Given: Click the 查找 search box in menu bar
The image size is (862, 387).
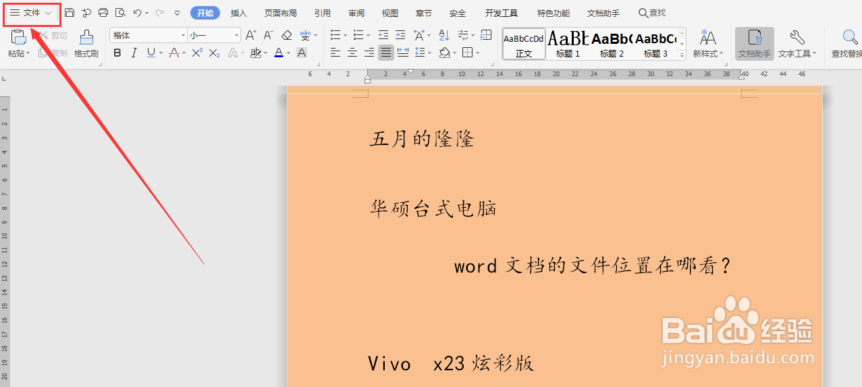Looking at the screenshot, I should pyautogui.click(x=652, y=13).
